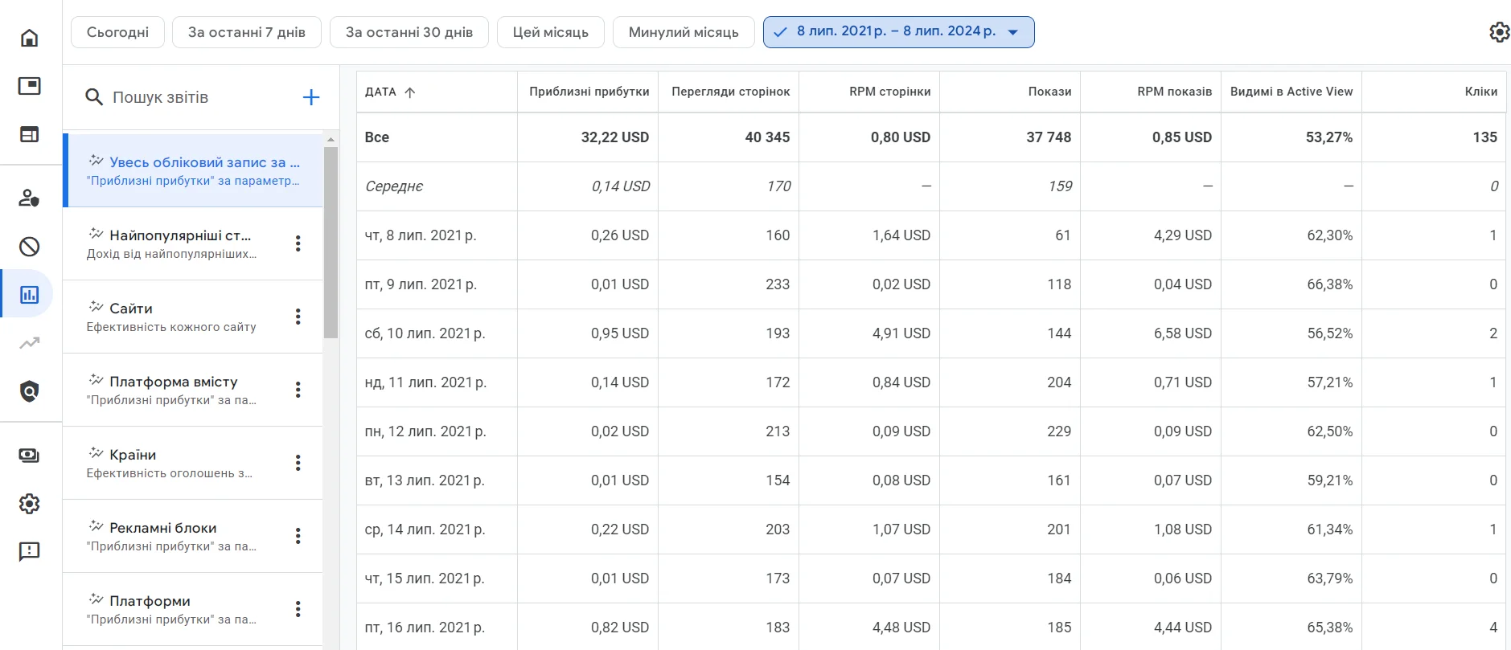Sort by Покази column header
1511x650 pixels.
pos(1049,92)
